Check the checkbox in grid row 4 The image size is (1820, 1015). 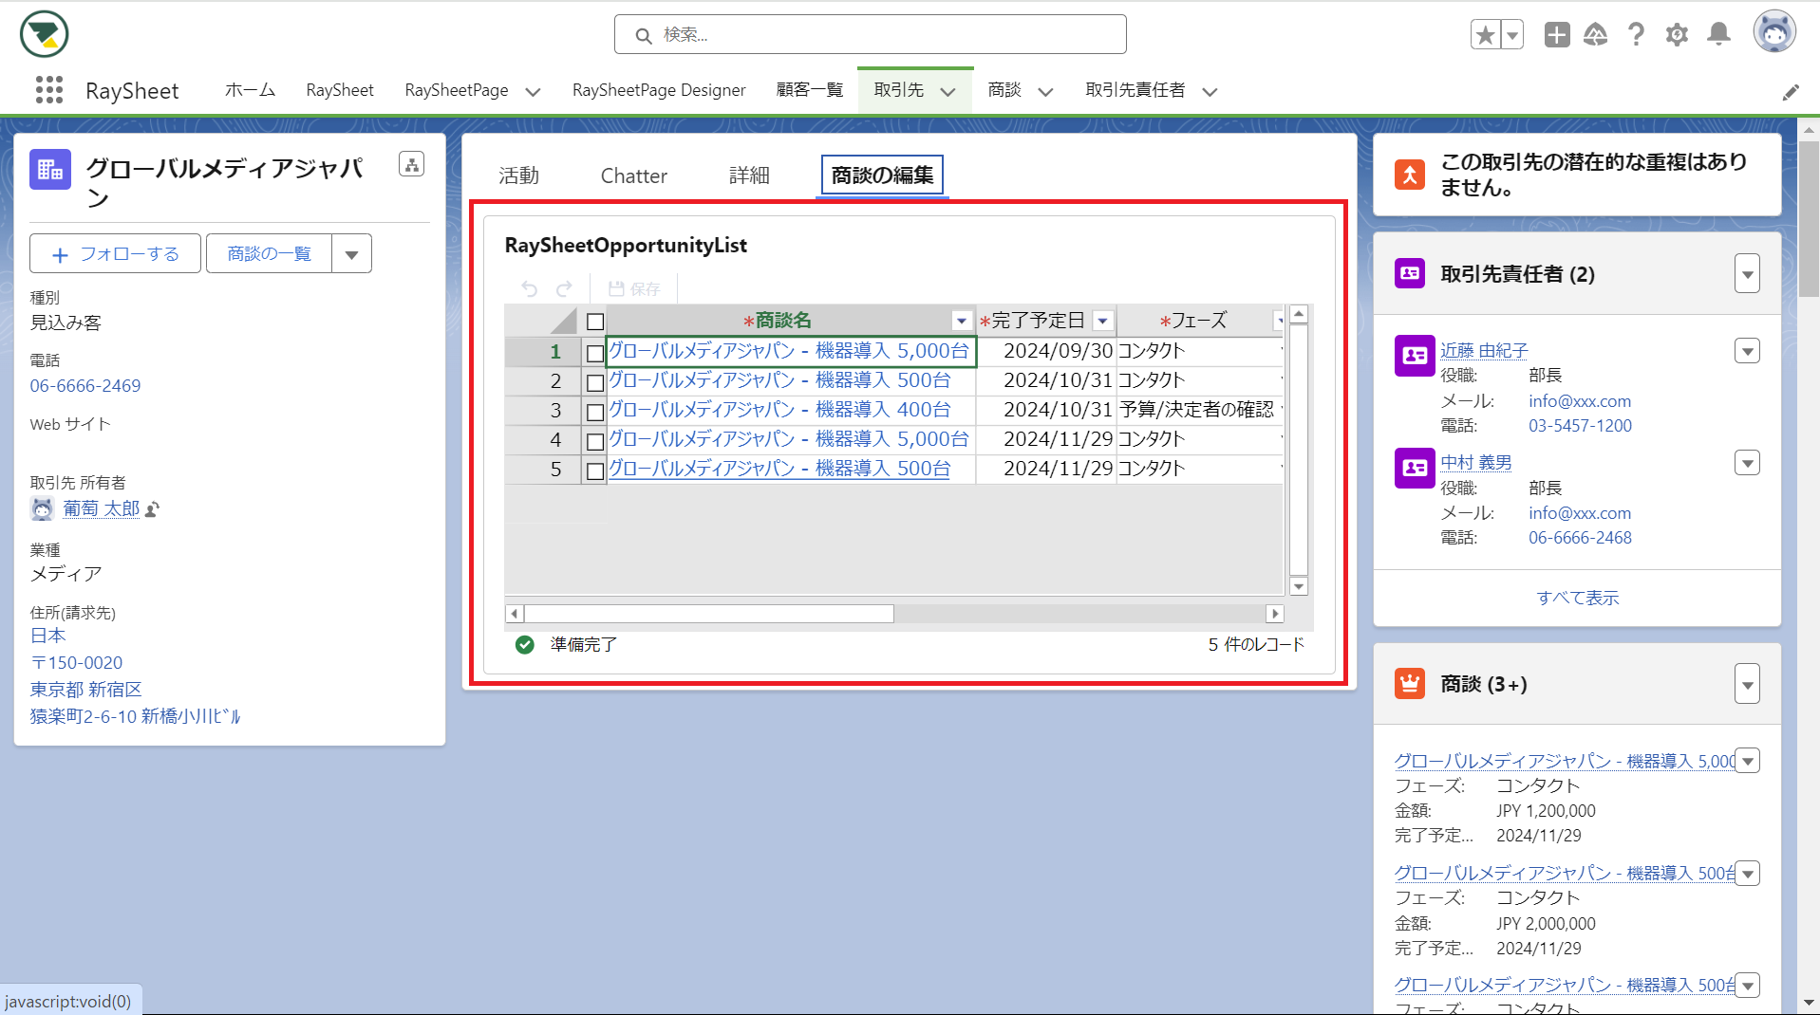tap(595, 442)
